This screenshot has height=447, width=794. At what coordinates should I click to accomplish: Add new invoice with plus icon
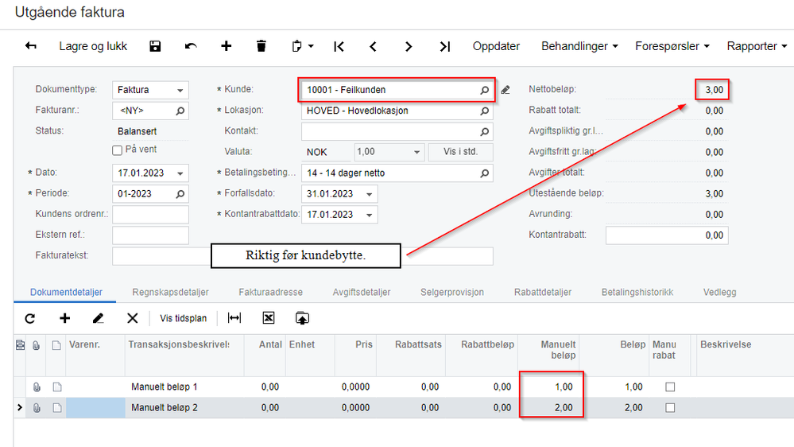tap(227, 46)
